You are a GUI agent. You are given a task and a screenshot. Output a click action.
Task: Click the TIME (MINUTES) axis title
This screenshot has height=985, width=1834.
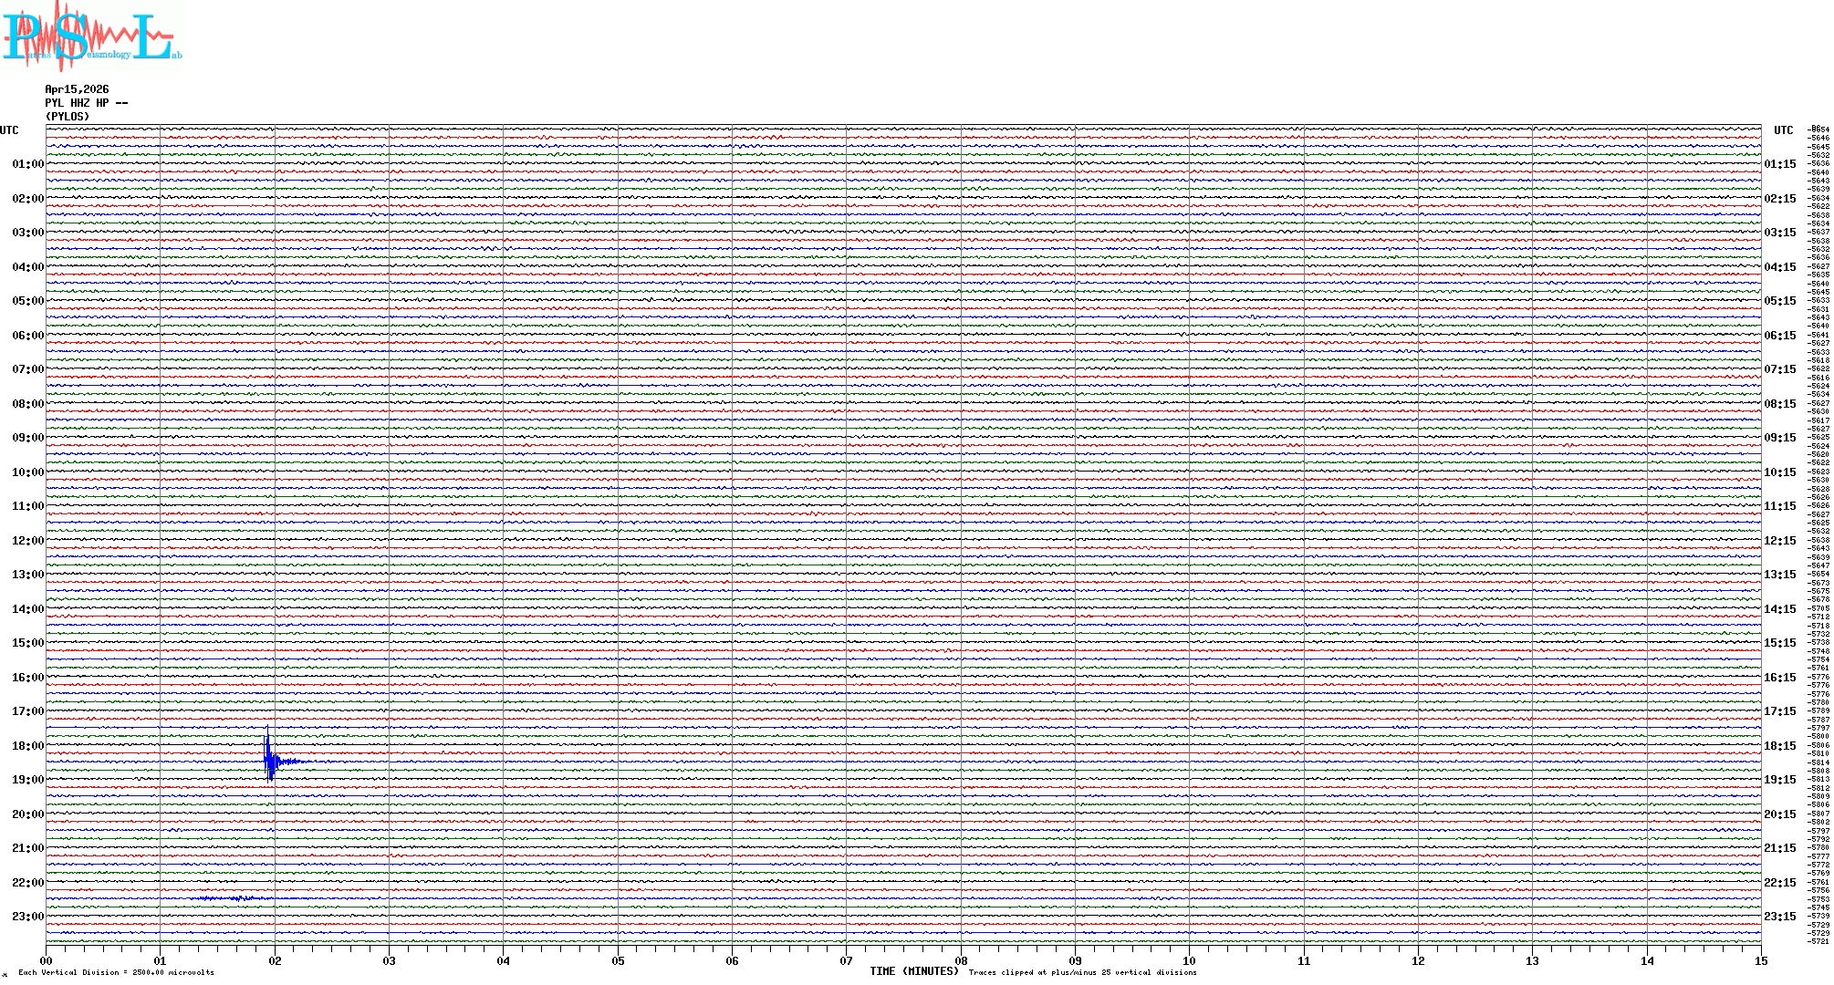click(913, 971)
